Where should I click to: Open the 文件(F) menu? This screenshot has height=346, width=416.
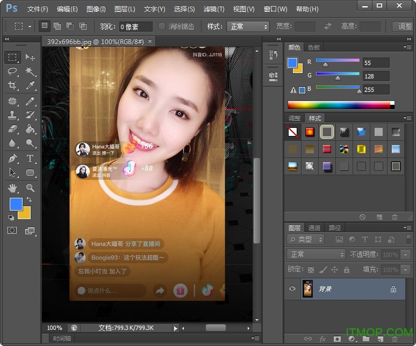coord(38,9)
